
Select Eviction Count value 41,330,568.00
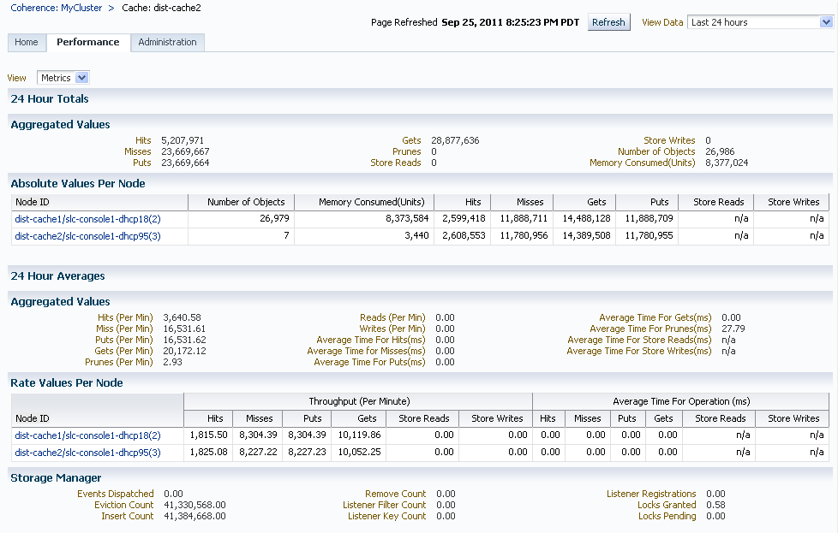pyautogui.click(x=195, y=505)
